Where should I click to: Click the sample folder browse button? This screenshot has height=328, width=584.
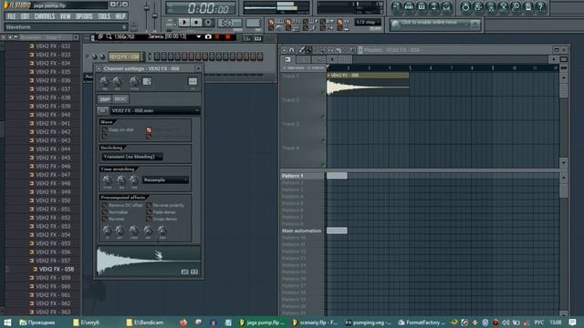tap(102, 111)
